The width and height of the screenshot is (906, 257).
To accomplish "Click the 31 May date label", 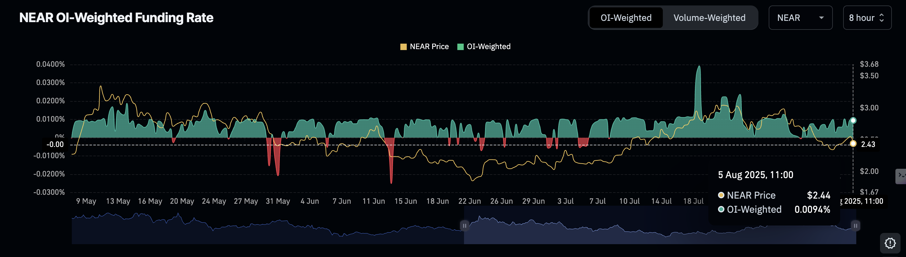I will point(278,201).
